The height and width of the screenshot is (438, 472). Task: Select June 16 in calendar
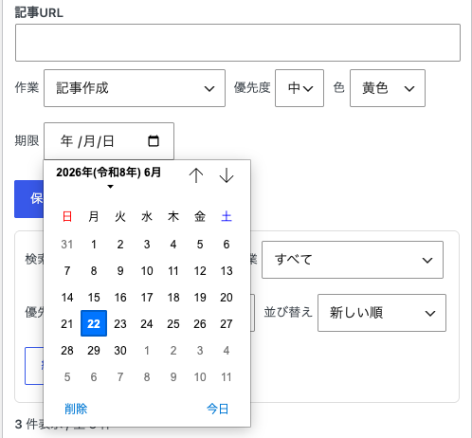point(120,298)
